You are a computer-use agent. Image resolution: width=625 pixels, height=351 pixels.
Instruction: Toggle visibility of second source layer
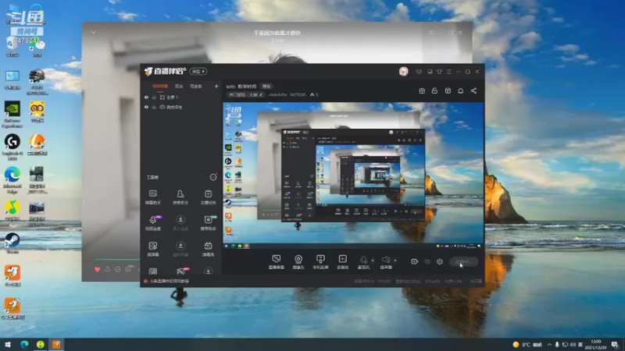coord(146,107)
